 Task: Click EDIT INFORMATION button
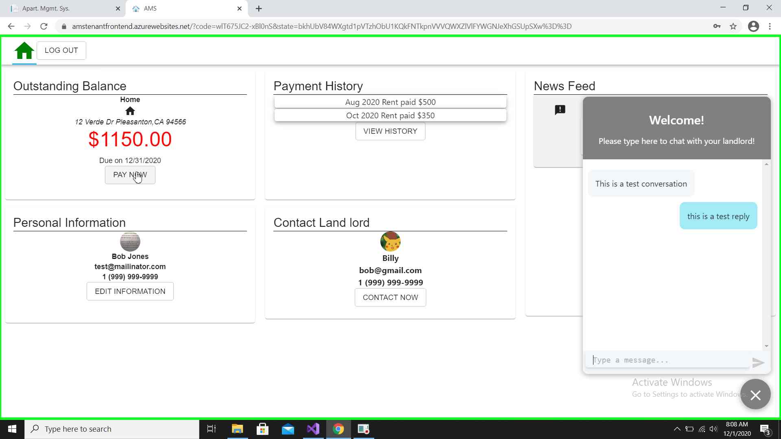pos(130,291)
